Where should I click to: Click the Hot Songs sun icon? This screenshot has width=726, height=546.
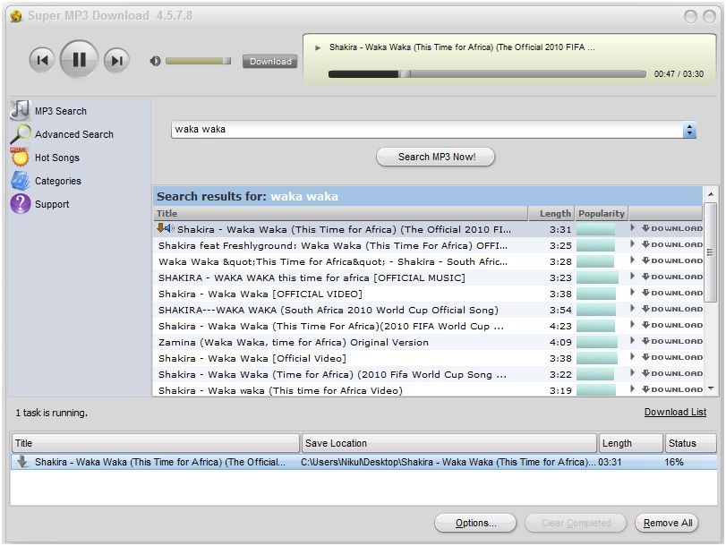tap(20, 157)
